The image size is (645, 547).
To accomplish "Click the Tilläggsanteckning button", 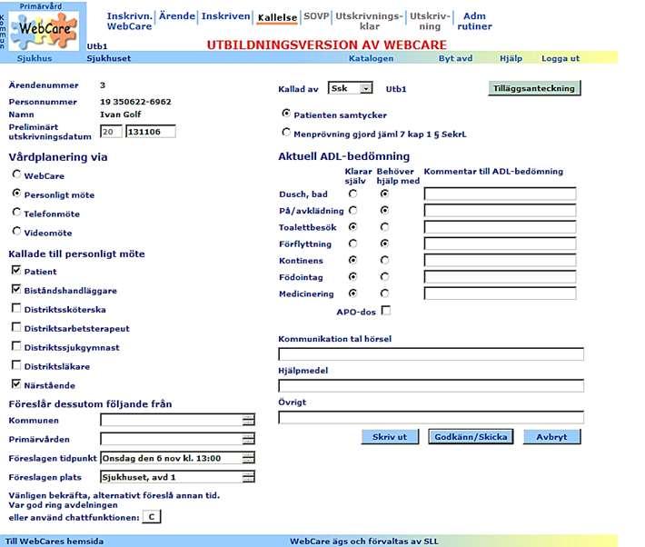I will tap(534, 88).
